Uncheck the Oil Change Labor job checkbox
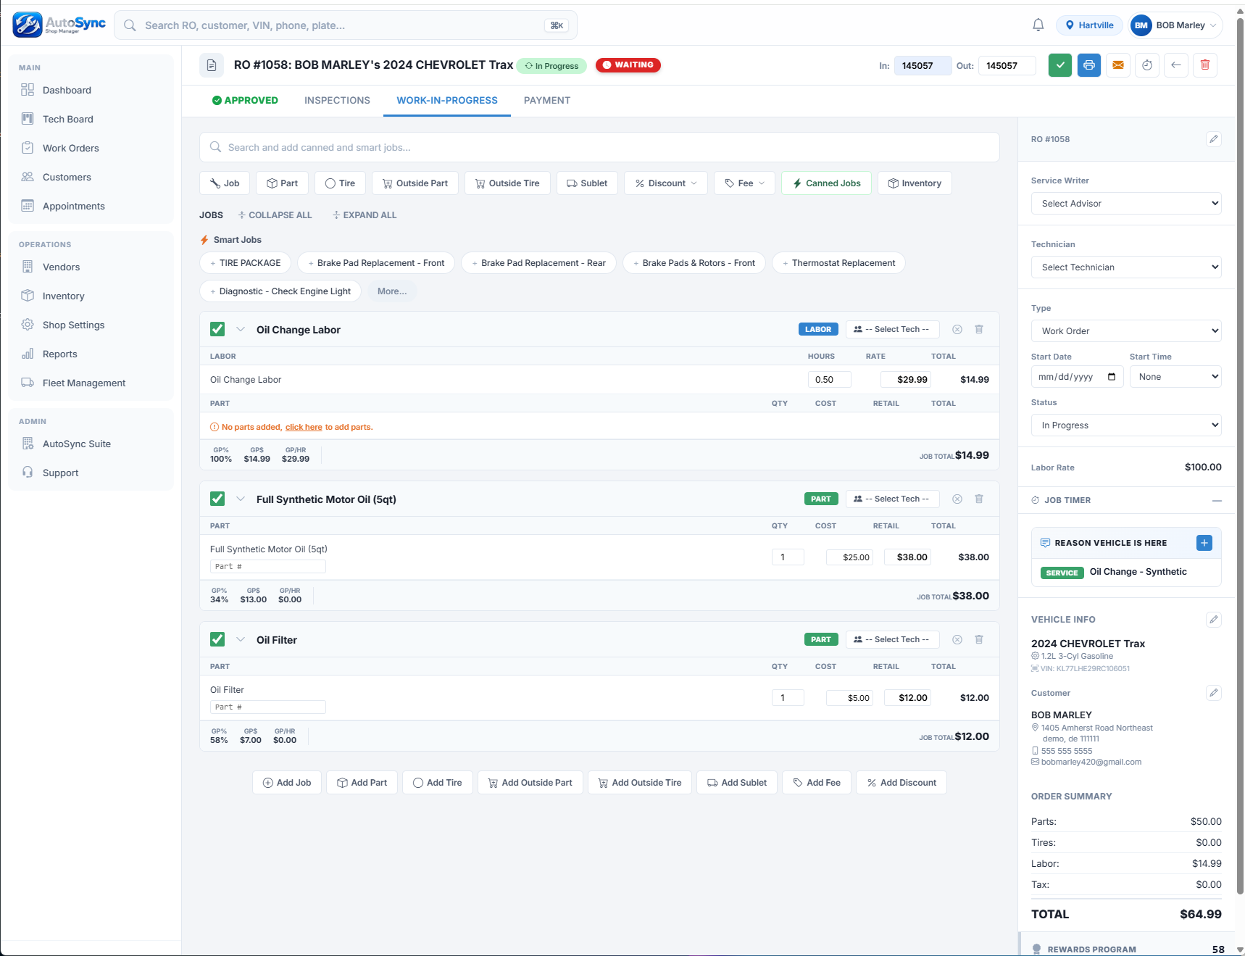The height and width of the screenshot is (956, 1245). coord(217,329)
